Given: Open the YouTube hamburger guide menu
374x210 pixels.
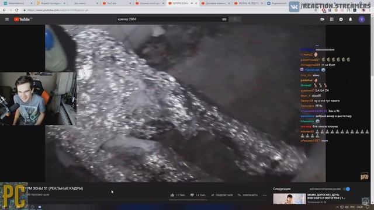Looking at the screenshot, I should [x=7, y=19].
